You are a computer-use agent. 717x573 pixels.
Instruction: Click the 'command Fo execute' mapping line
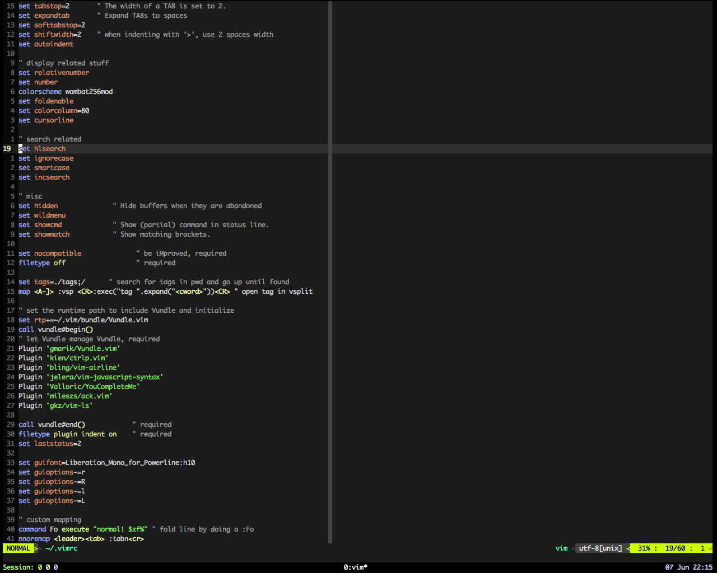click(136, 529)
